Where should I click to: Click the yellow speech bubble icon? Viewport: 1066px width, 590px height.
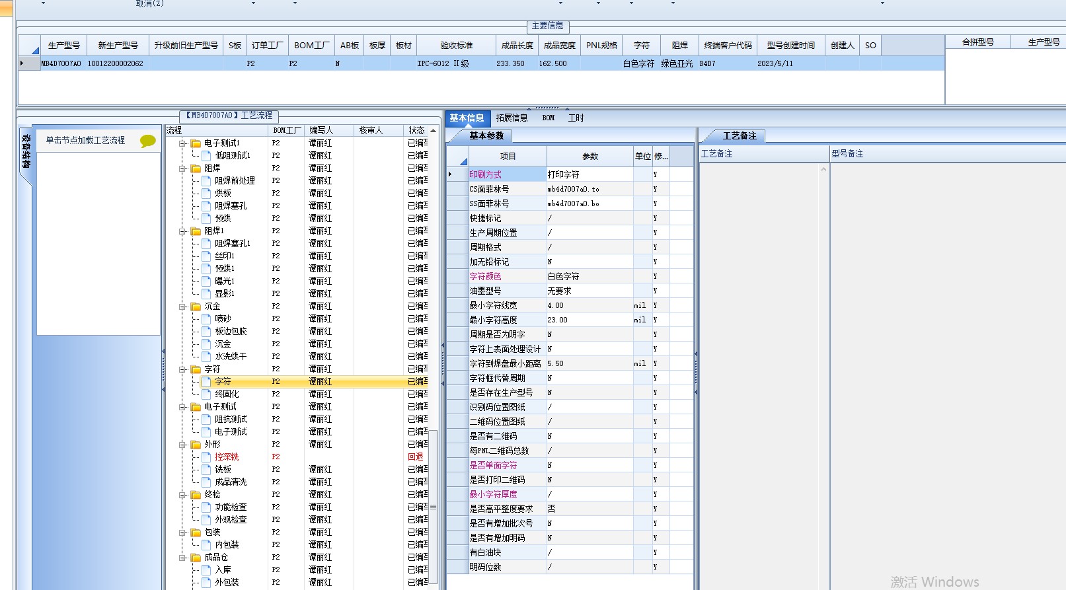click(x=147, y=141)
